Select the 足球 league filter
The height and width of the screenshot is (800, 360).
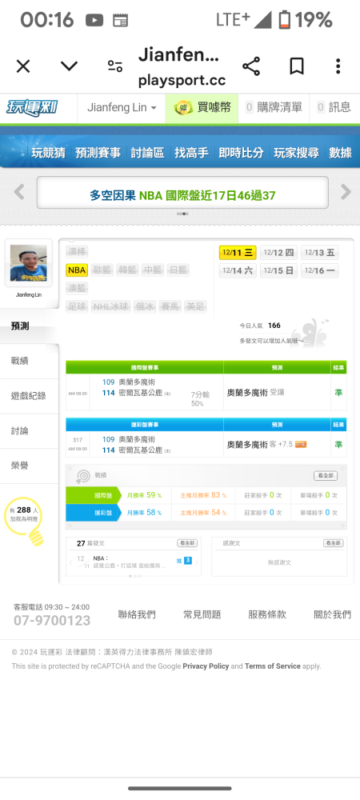pos(77,306)
